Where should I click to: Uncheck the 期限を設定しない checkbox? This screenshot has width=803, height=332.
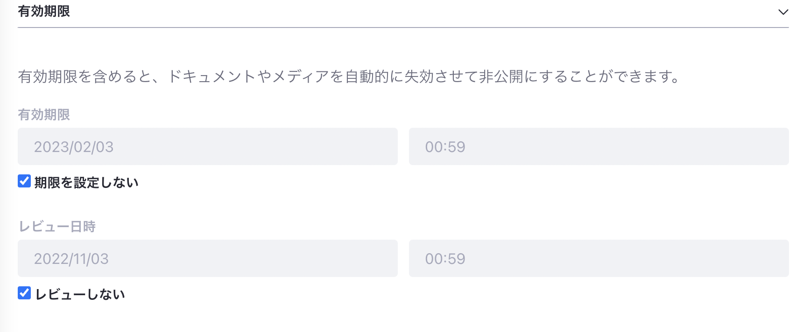24,181
